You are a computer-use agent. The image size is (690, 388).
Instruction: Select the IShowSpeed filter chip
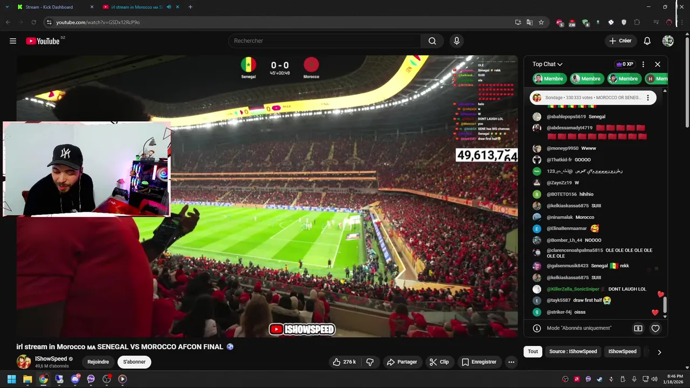[x=623, y=351]
